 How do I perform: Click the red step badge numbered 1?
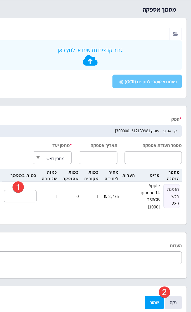18,187
